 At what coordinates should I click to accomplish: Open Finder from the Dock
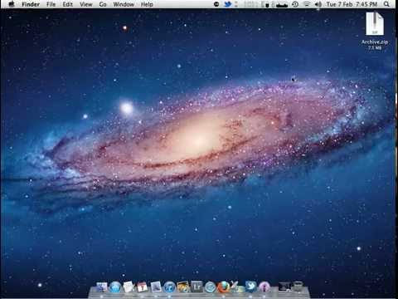coord(102,287)
